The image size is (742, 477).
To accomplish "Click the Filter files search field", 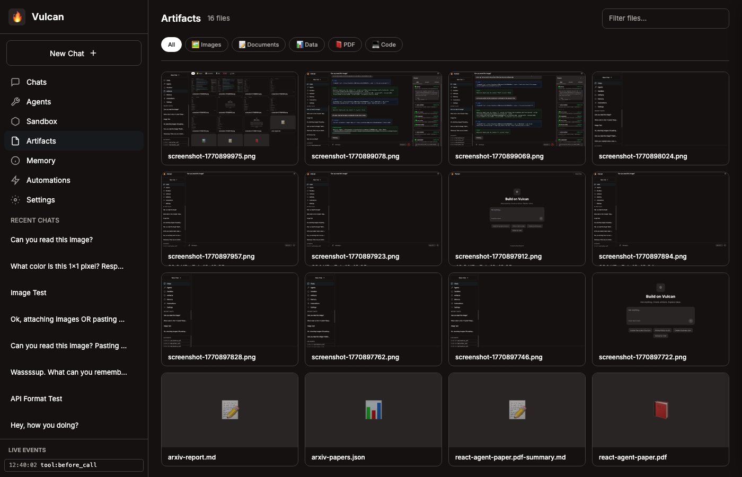I will [x=665, y=19].
